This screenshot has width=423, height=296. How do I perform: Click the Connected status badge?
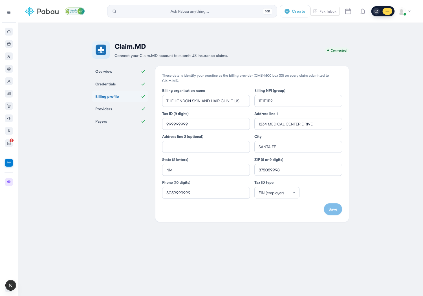[x=337, y=50]
